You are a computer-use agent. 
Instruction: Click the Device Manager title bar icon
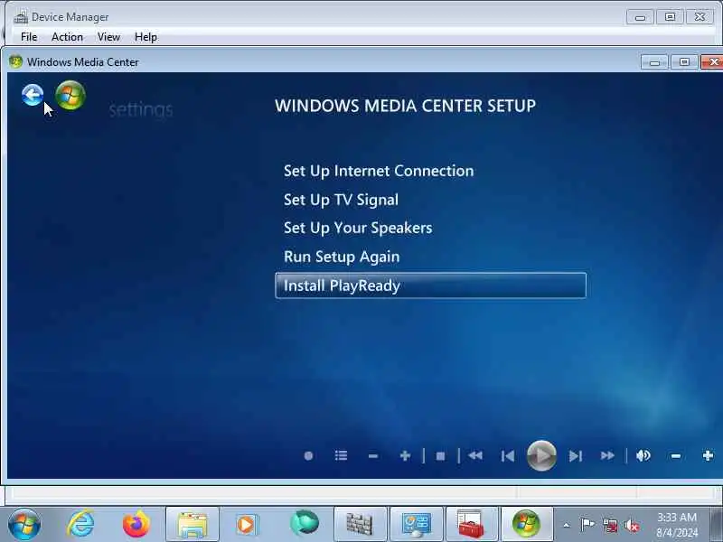tap(21, 17)
